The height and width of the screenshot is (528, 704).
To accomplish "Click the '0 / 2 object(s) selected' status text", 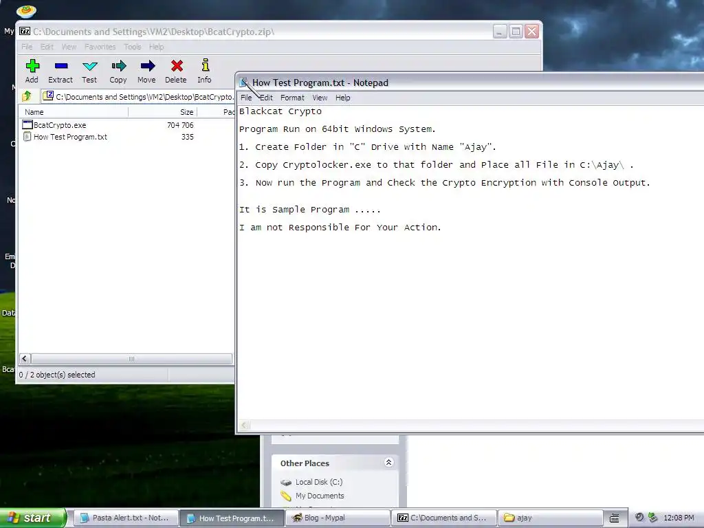I will [57, 375].
